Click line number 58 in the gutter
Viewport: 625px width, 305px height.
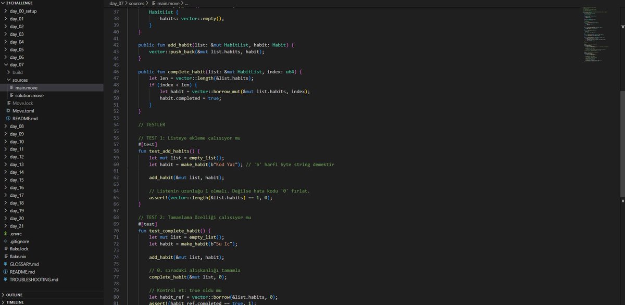(116, 151)
